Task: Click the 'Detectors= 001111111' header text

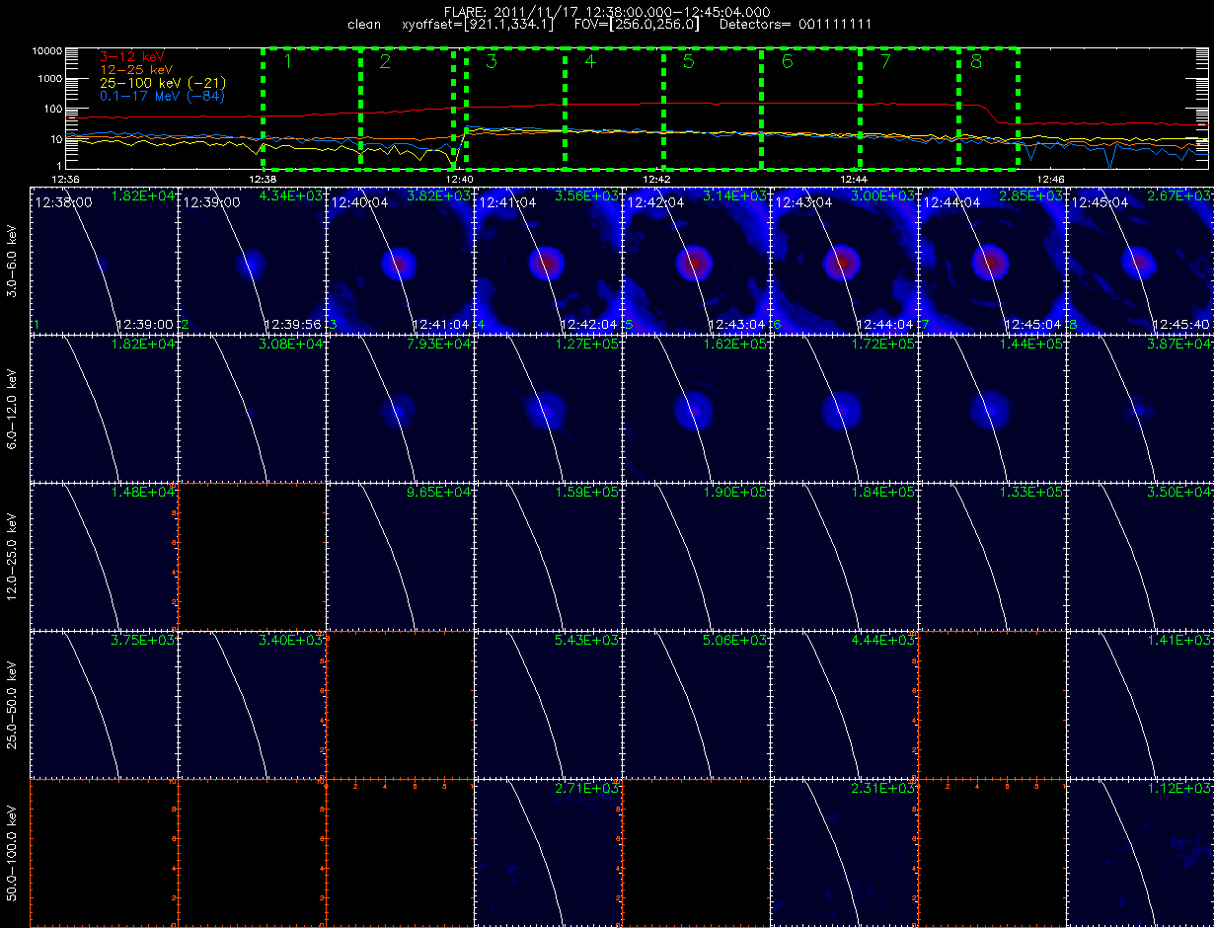Action: pyautogui.click(x=796, y=24)
